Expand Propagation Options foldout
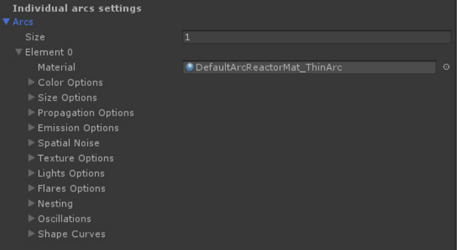The image size is (457, 250). point(31,113)
